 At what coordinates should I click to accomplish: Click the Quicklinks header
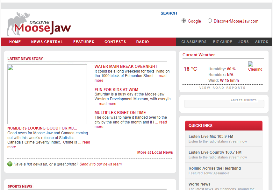[224, 126]
